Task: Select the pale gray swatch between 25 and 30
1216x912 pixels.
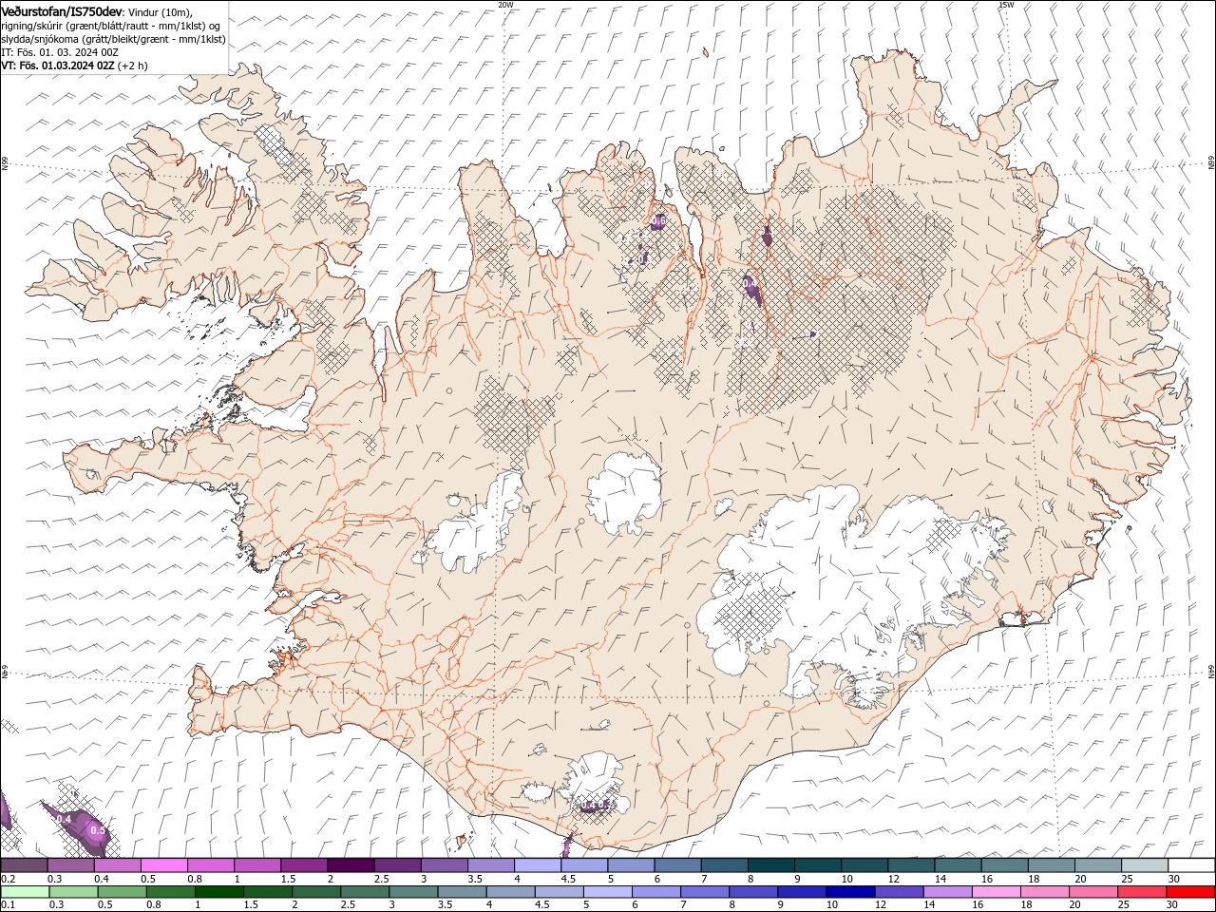Action: 1145,865
